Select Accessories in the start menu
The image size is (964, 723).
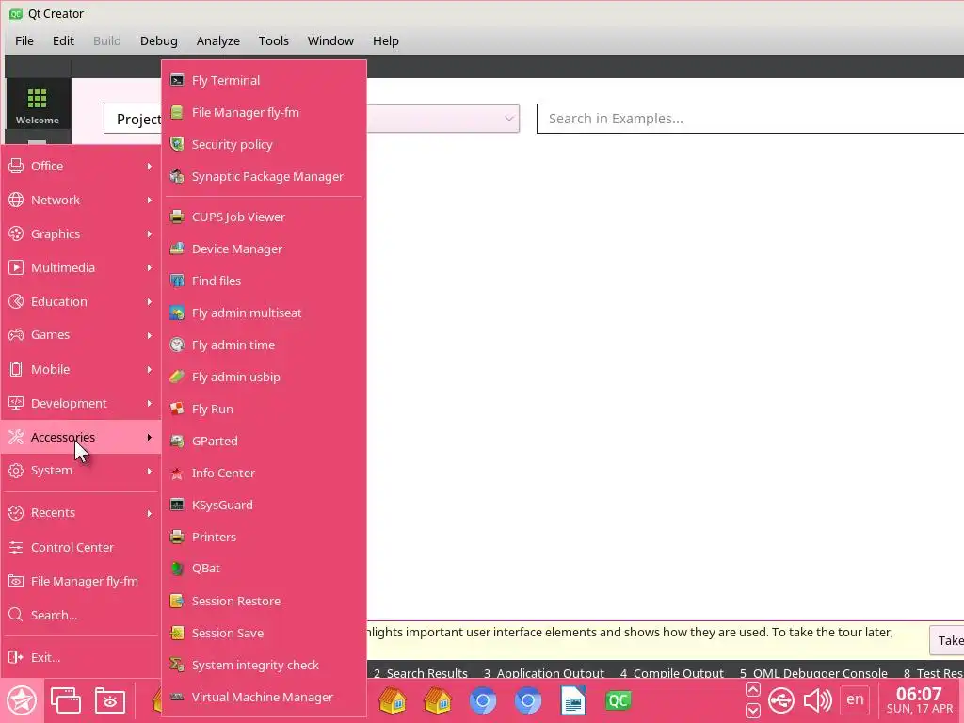click(x=81, y=437)
